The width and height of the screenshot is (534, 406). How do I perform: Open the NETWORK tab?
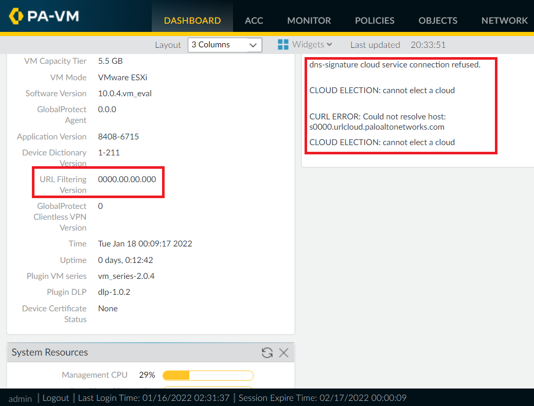[504, 21]
